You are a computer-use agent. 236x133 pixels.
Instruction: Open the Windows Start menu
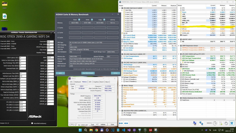(x=80, y=130)
